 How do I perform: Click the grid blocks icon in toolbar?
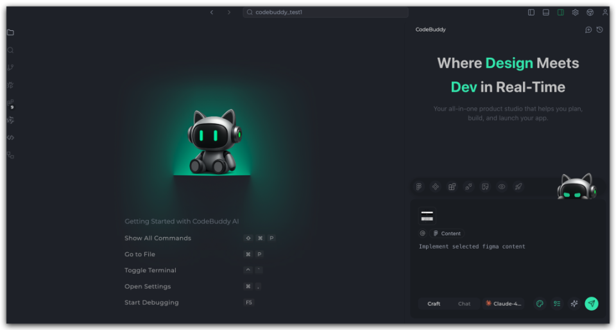coord(452,187)
